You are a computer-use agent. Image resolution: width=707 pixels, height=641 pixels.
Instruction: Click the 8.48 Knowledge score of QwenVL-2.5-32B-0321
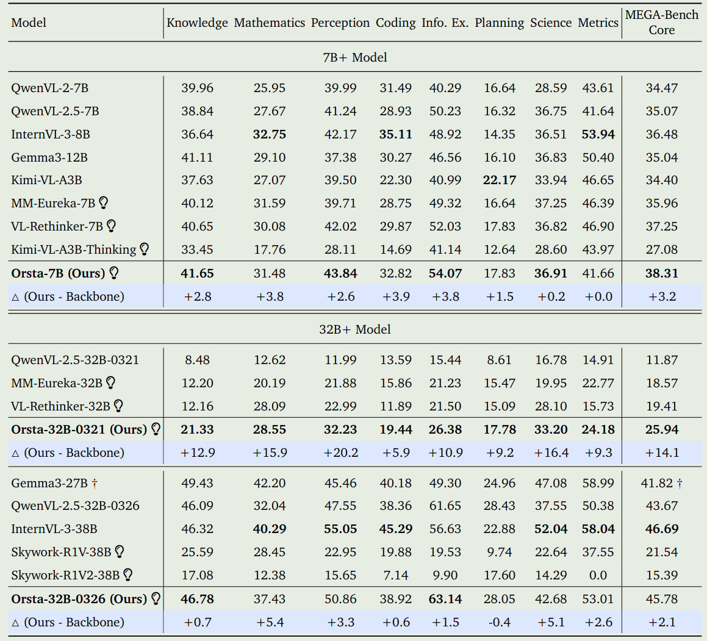point(198,360)
